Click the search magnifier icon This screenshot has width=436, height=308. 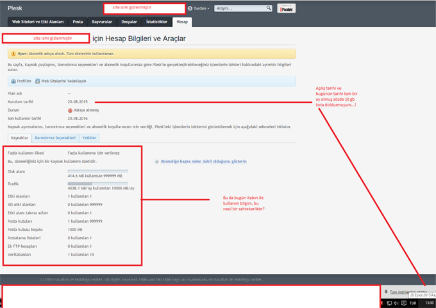click(267, 8)
